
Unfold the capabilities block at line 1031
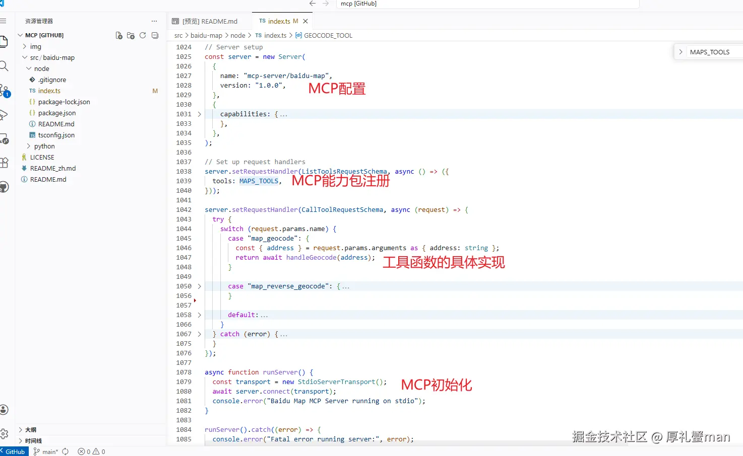click(x=200, y=114)
